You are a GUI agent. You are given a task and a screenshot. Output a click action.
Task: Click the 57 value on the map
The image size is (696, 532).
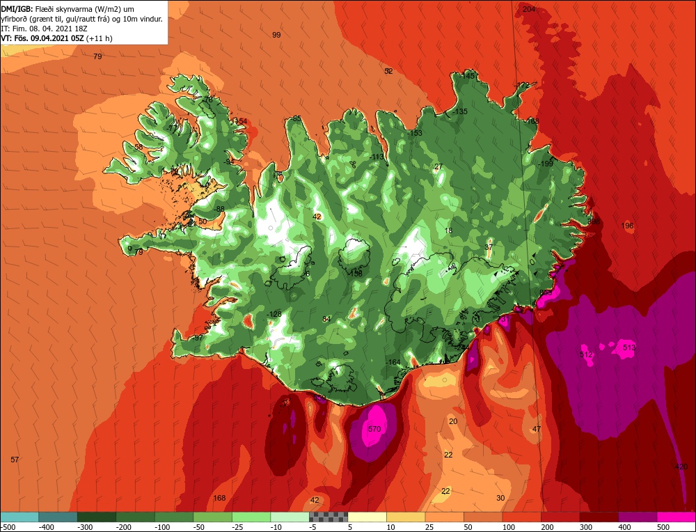pyautogui.click(x=15, y=460)
